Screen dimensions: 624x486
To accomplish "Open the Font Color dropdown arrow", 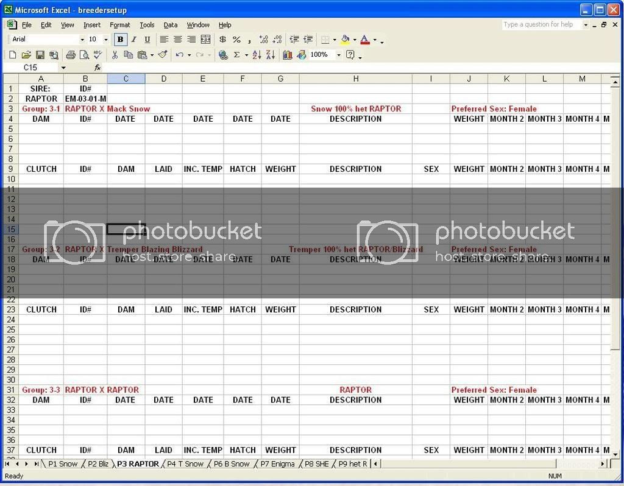I will click(374, 39).
